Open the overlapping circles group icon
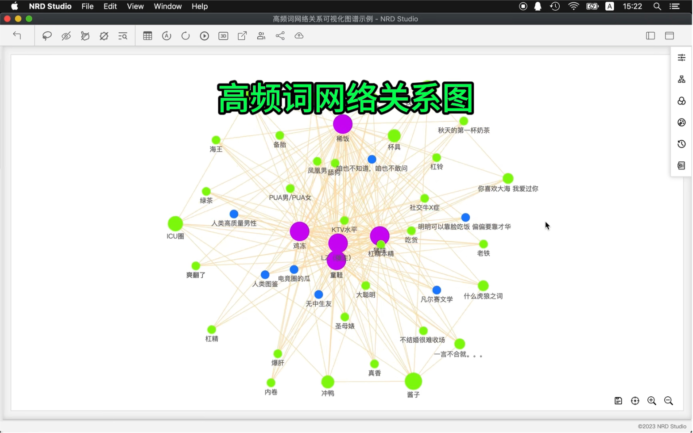The image size is (693, 433). (681, 101)
